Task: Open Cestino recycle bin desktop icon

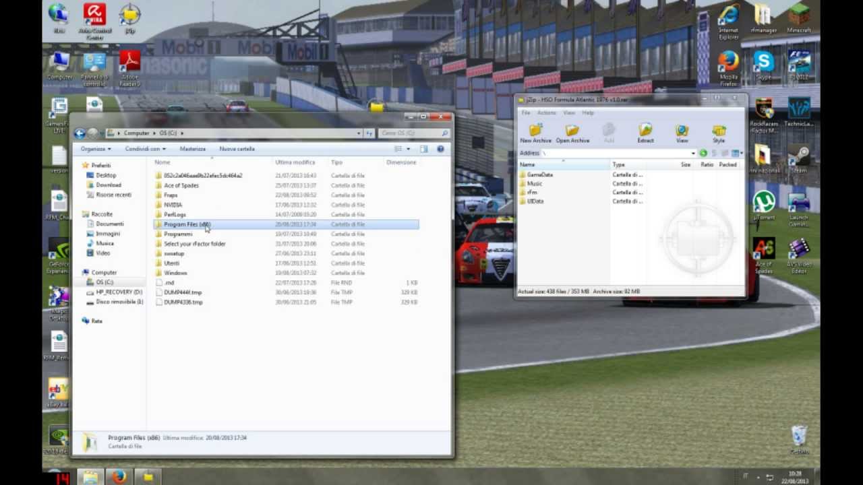Action: point(799,440)
